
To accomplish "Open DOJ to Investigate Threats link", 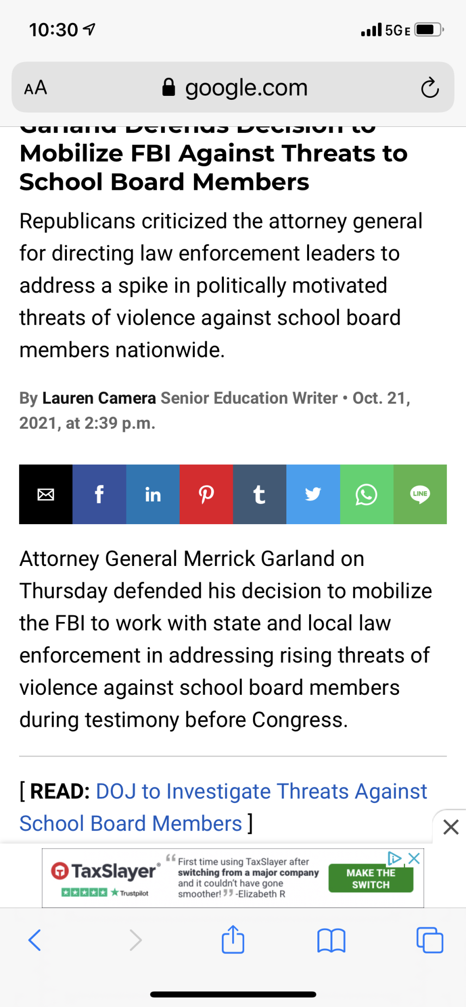I will pyautogui.click(x=223, y=807).
